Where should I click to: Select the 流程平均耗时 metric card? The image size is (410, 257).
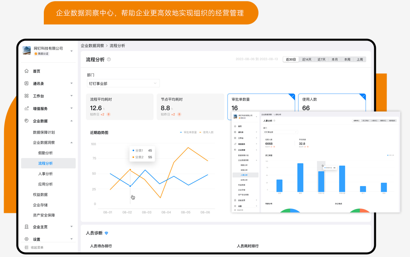pos(119,107)
